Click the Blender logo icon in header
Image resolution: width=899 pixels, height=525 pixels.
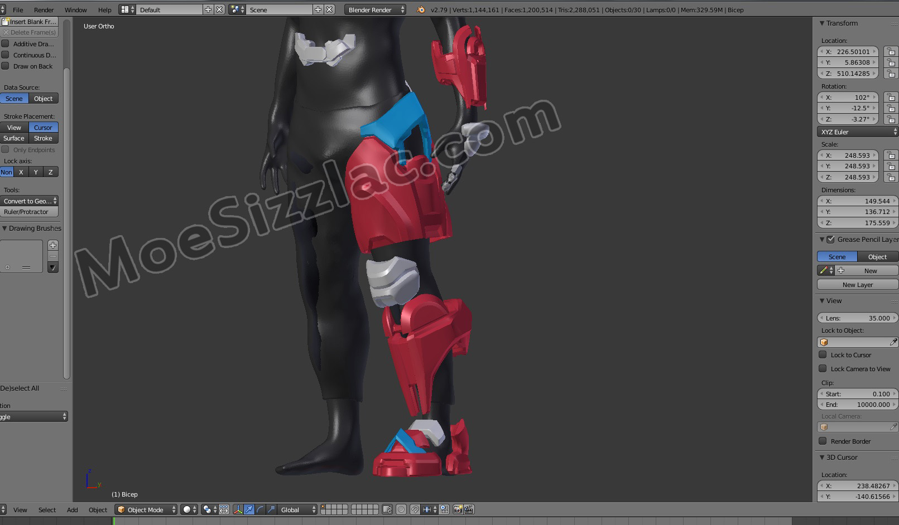coord(421,9)
